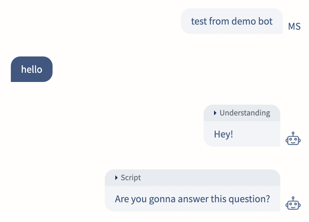Select the "test from demo bot" message bubble

[232, 21]
